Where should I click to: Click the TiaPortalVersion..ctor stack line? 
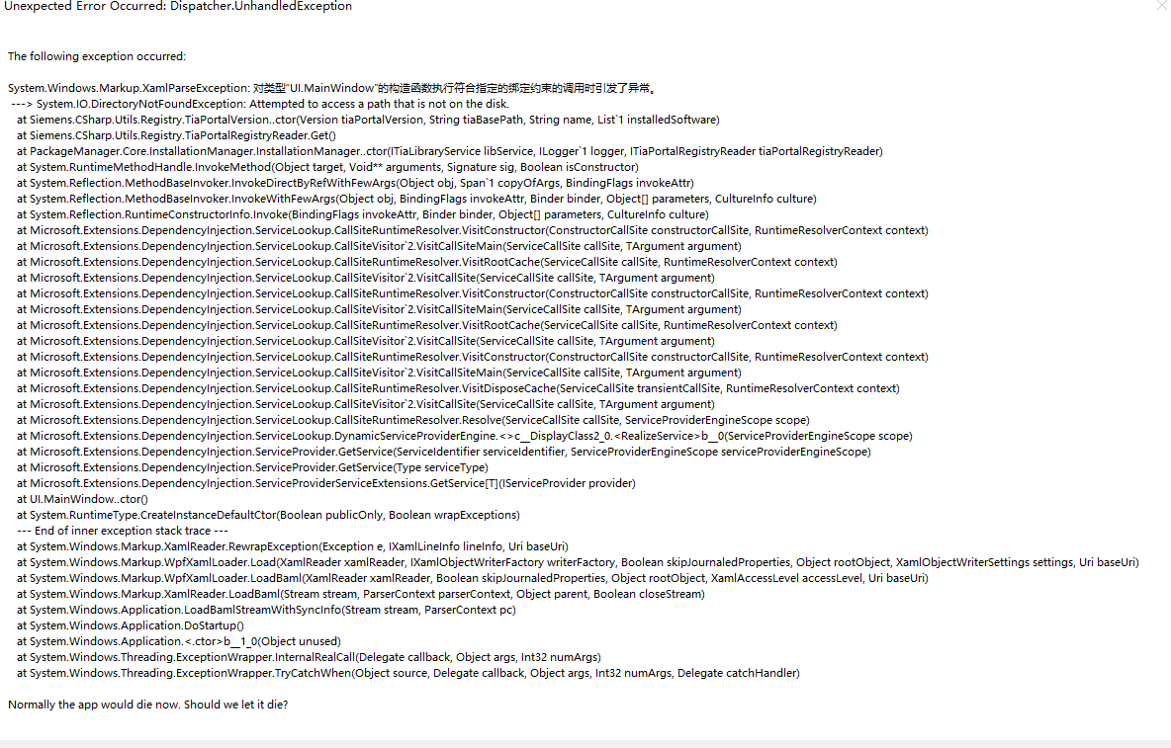368,120
